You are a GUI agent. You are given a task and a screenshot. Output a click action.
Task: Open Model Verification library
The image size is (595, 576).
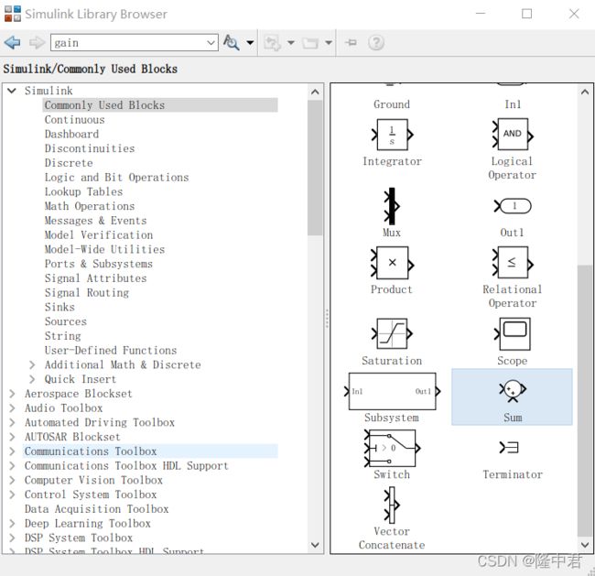[x=99, y=235]
